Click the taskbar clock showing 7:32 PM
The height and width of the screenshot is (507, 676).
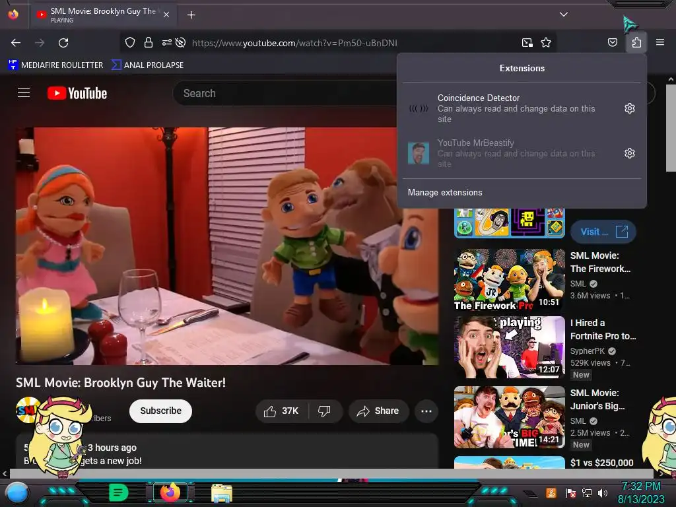point(641,492)
